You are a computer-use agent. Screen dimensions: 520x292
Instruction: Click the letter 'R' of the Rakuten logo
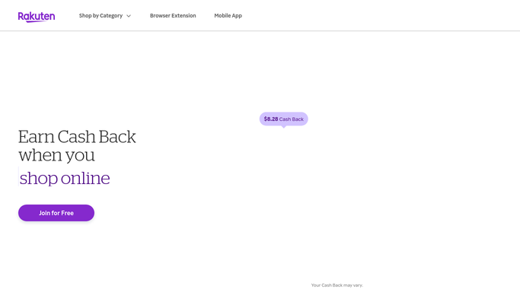[x=21, y=16]
